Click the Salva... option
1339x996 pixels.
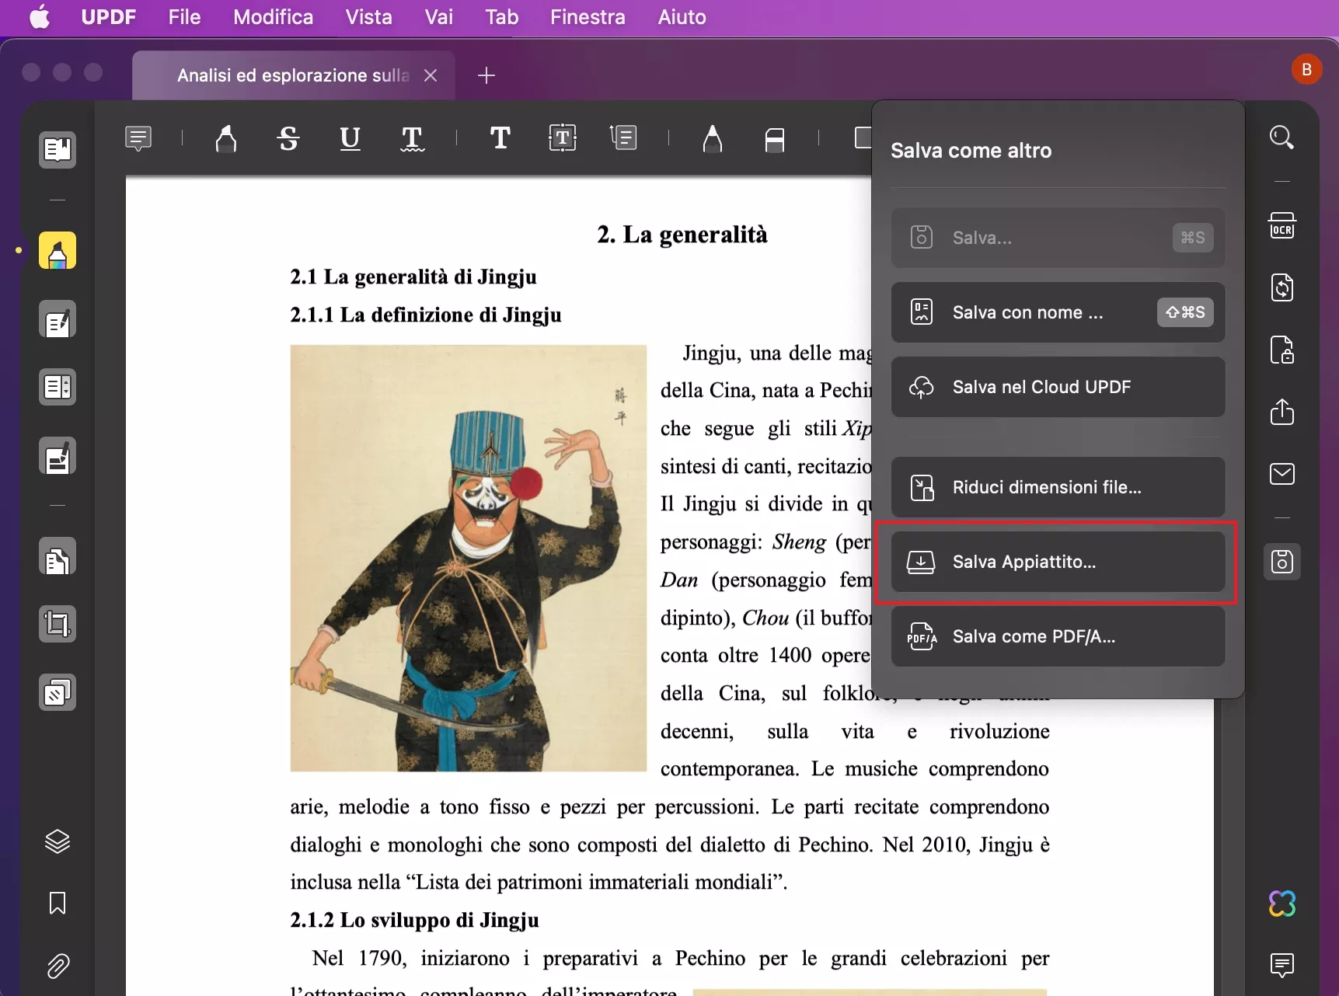[1058, 238]
